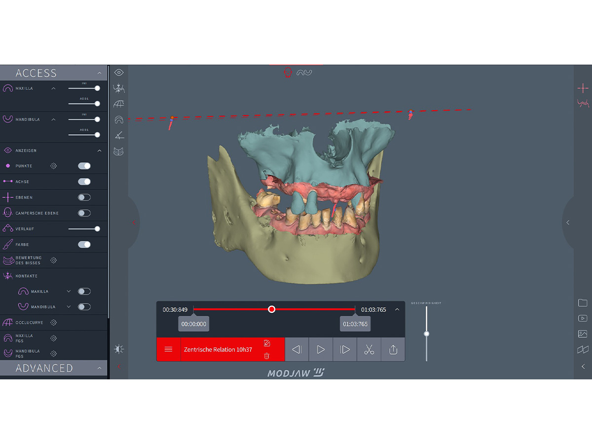Edit the Zentrische Relation recording name

[x=267, y=343]
